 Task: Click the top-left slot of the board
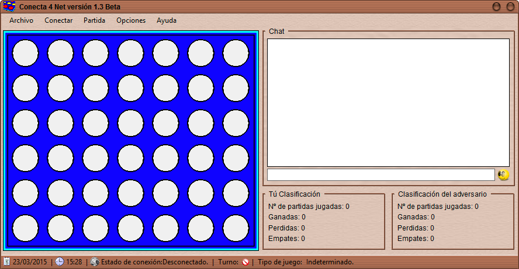(x=25, y=53)
